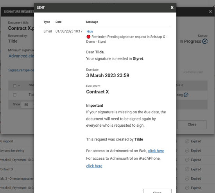Open the Show 50 rows-per-page selector

27,105
